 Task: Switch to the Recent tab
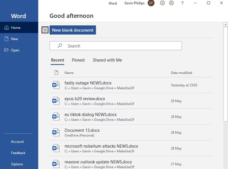[57, 60]
